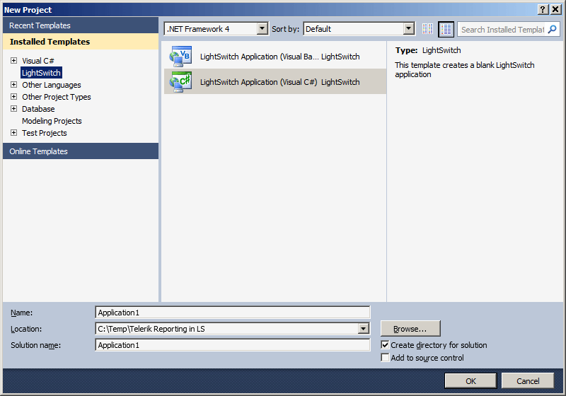Click the Browse... button
The image size is (566, 396).
click(x=410, y=329)
